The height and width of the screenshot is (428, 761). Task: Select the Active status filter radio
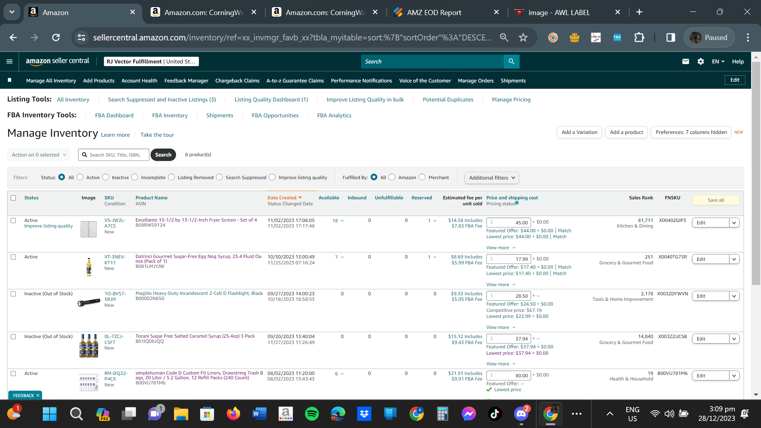click(x=80, y=177)
